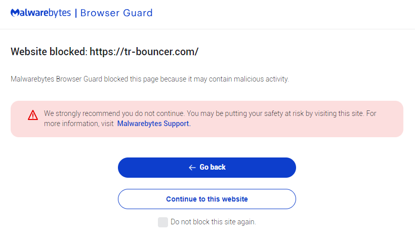Screen dimensions: 415x239
Task: Click the 'bytes' part of the logo
Action: [x=60, y=13]
